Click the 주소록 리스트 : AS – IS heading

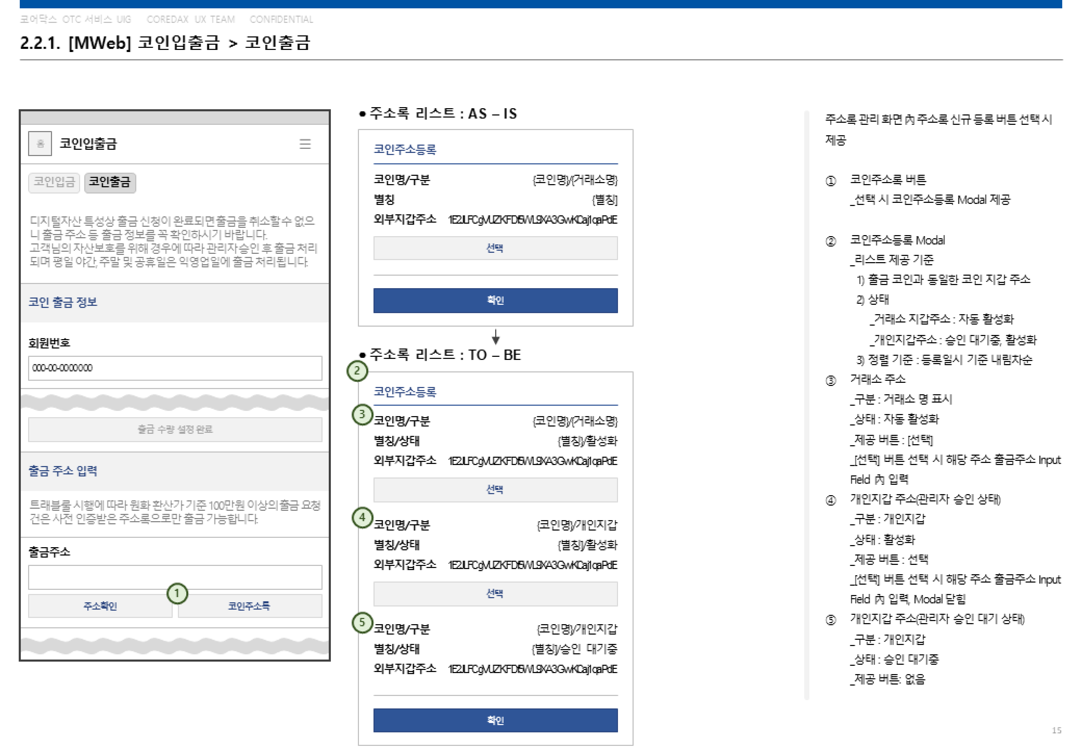(443, 113)
